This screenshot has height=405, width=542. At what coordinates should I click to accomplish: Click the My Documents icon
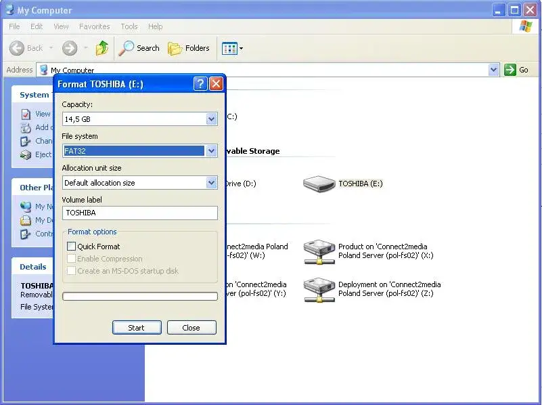pyautogui.click(x=26, y=220)
